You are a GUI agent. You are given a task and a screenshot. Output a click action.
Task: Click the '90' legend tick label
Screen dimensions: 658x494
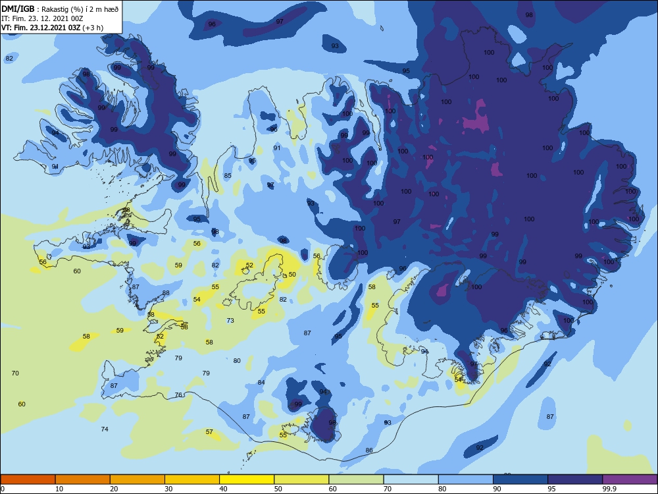pos(497,489)
